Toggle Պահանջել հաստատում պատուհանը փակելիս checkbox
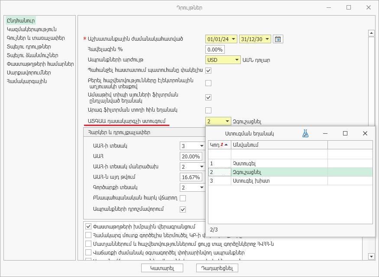Screen dimensions: 379x277 click(x=208, y=71)
